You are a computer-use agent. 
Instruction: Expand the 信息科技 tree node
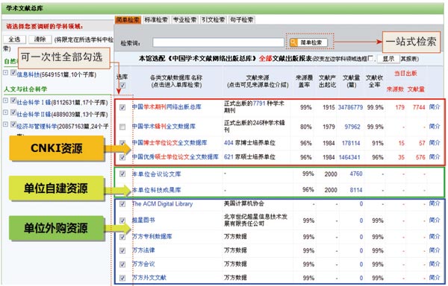click(x=5, y=73)
